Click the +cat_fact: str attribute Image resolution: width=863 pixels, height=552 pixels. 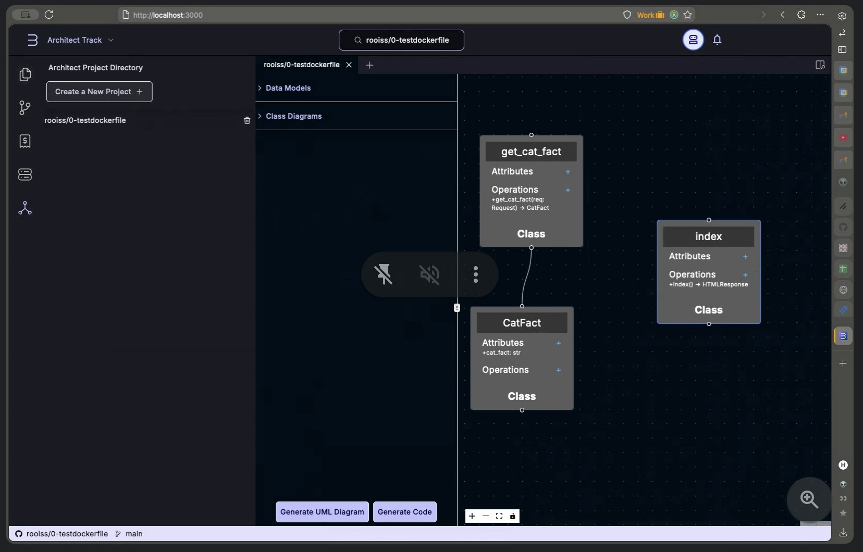(x=501, y=353)
